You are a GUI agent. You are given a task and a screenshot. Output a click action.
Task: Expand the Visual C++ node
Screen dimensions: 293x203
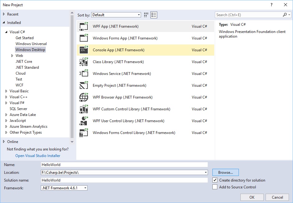click(x=6, y=97)
